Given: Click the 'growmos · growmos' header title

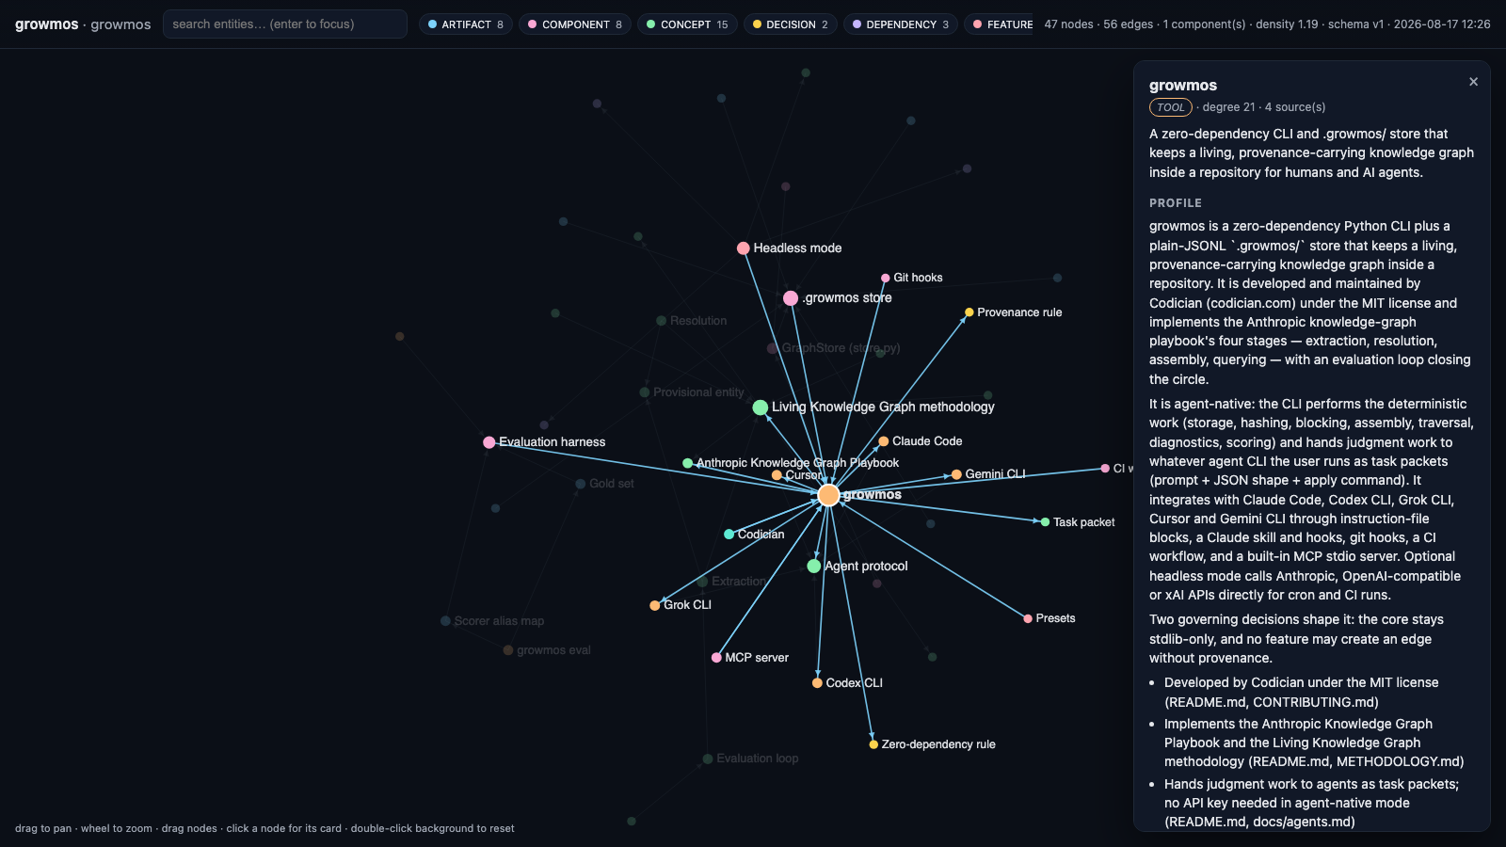Looking at the screenshot, I should [83, 24].
